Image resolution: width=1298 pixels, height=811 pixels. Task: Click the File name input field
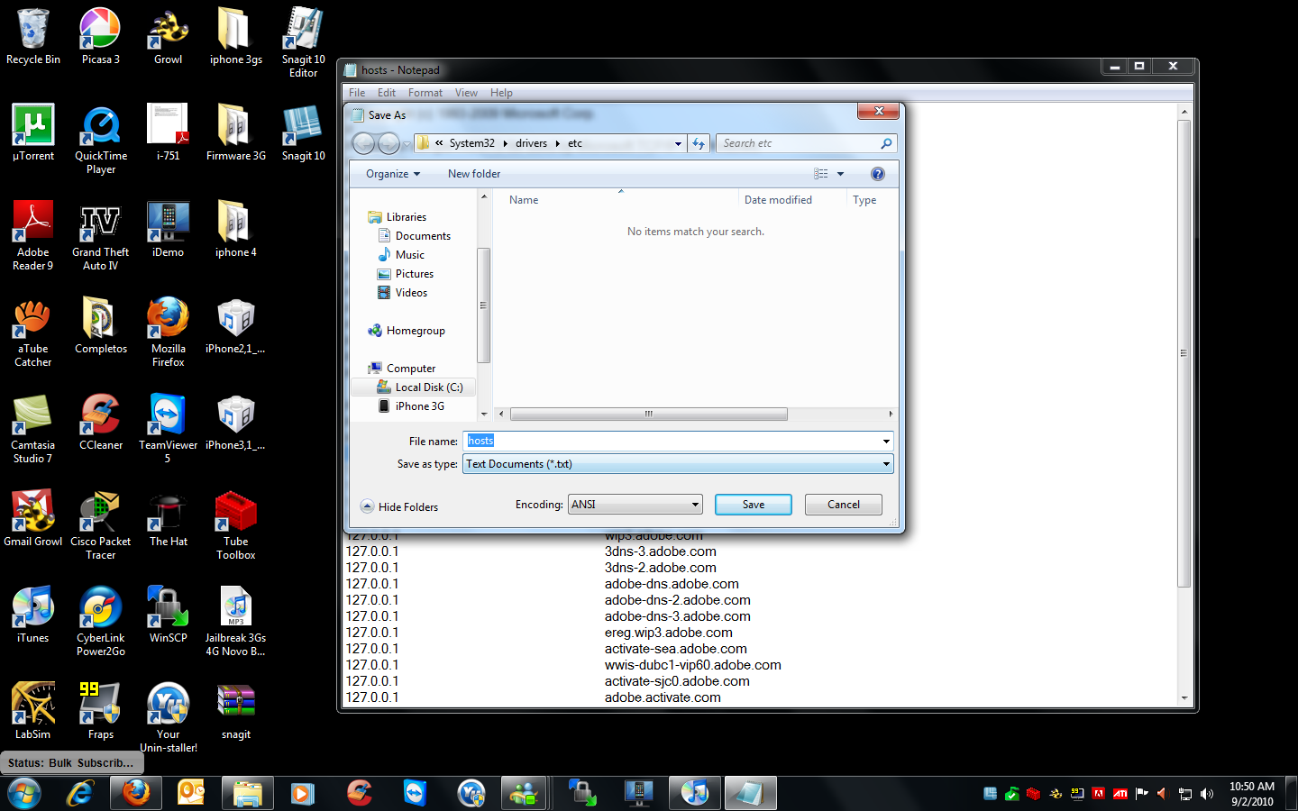(x=678, y=441)
